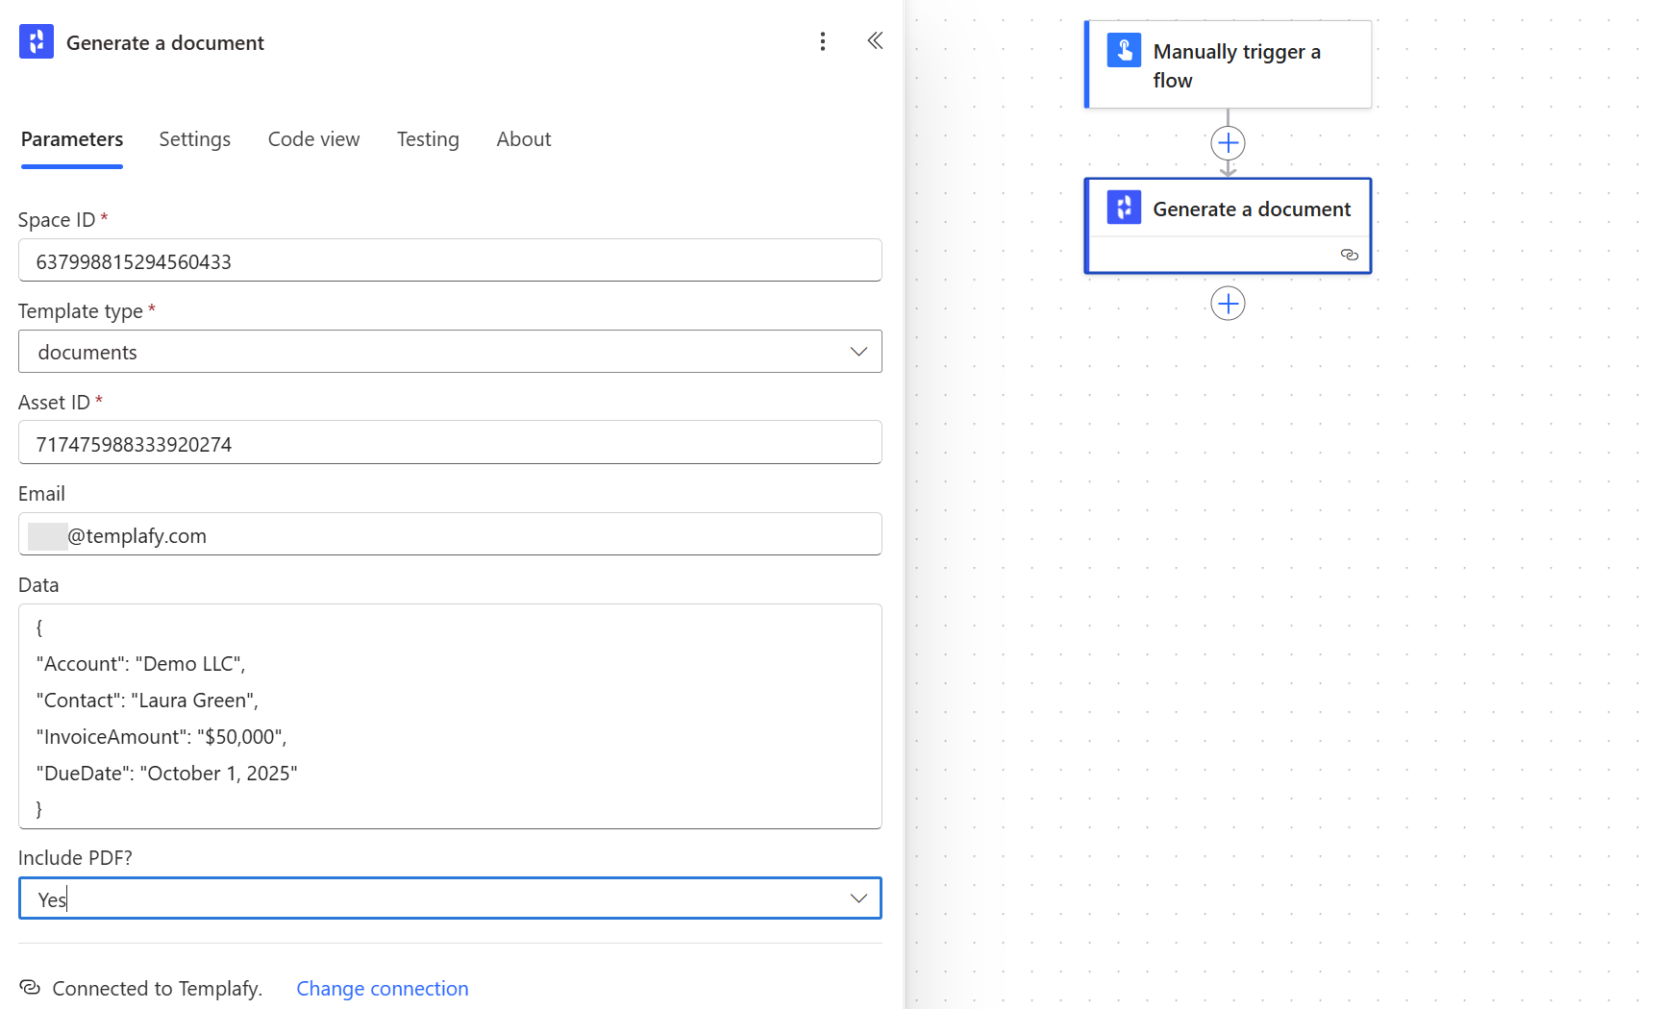Open the three-dot more commands menu
The height and width of the screenshot is (1009, 1664).
[823, 41]
